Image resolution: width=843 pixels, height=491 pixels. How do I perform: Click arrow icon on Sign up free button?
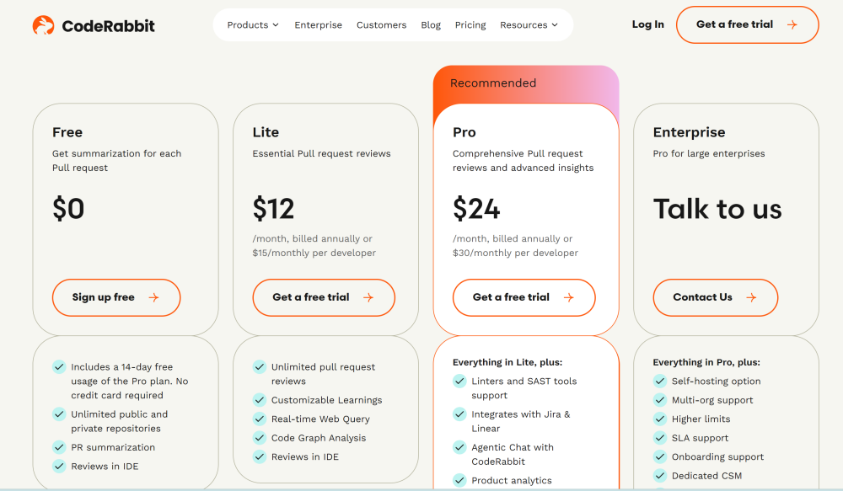point(153,297)
